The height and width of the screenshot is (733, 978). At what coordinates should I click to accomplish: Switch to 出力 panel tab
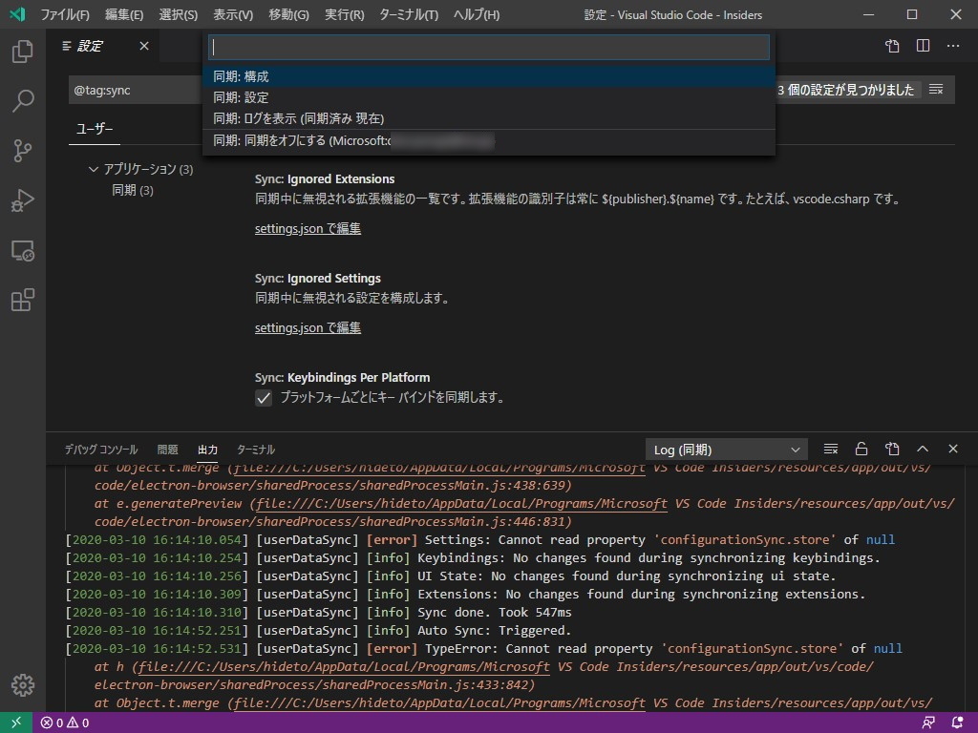coord(207,450)
